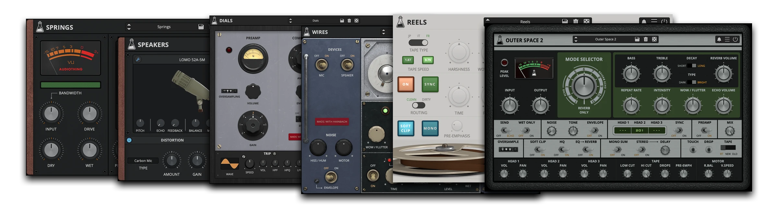
Task: Switch Decay between Short and Long
Action: [x=692, y=66]
